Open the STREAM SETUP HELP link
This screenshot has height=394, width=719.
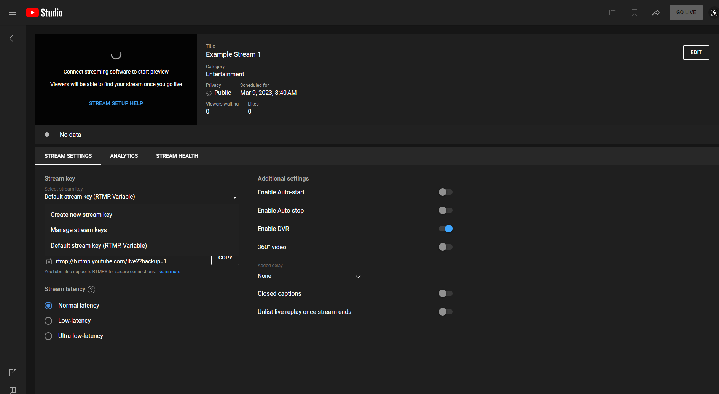[116, 103]
